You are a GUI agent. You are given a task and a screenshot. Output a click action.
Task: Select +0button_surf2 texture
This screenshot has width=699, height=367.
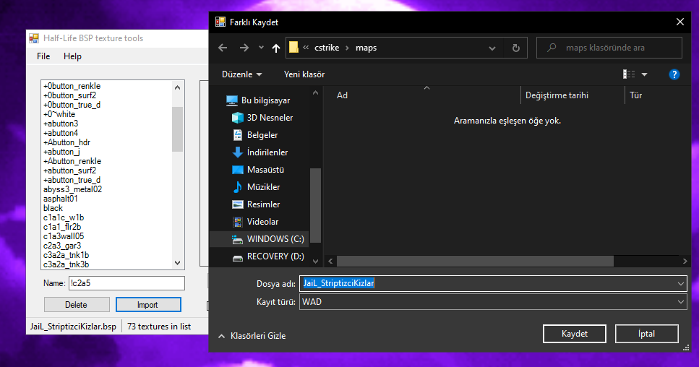click(x=69, y=95)
